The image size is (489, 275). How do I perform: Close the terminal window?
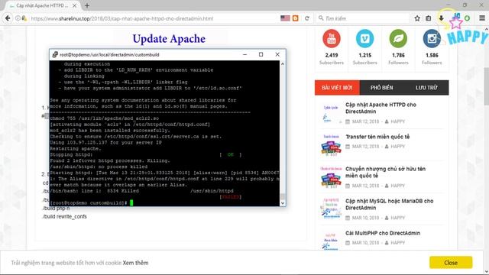(277, 54)
